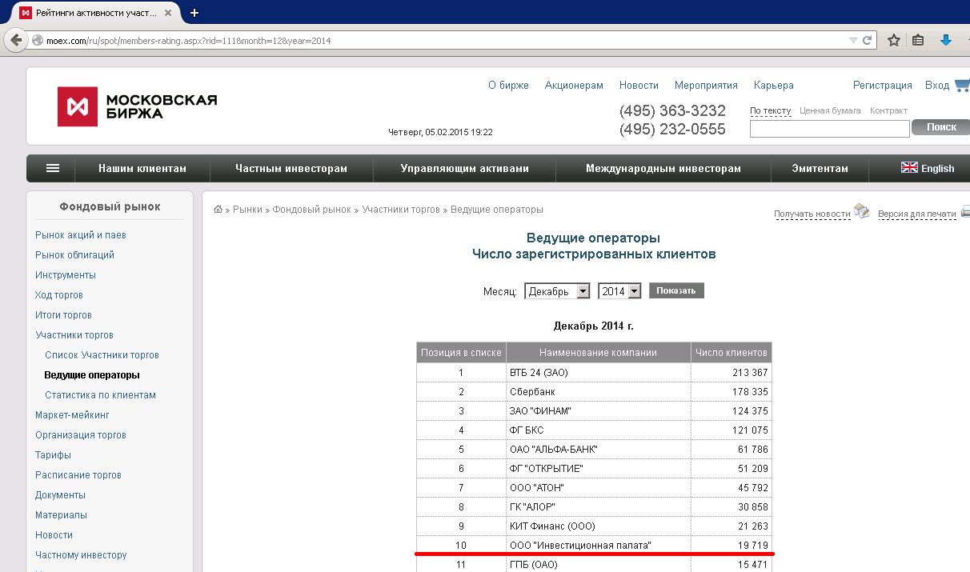Open Эмитентам menu
The height and width of the screenshot is (572, 970).
click(x=820, y=168)
